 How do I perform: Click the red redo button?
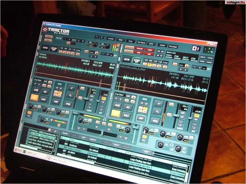[x=149, y=50]
